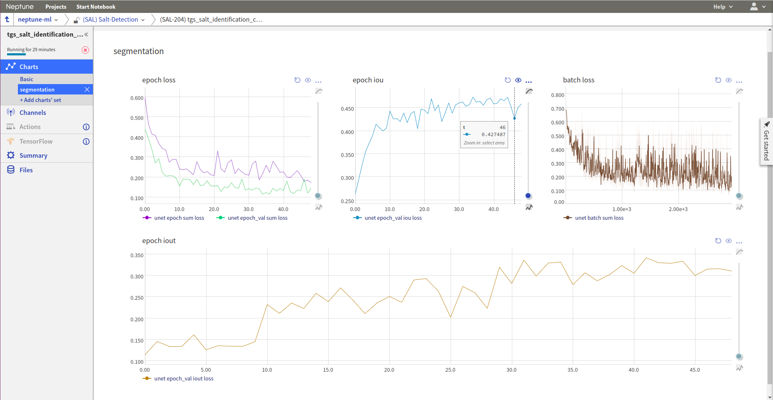Open the Get started side tab

coord(766,142)
